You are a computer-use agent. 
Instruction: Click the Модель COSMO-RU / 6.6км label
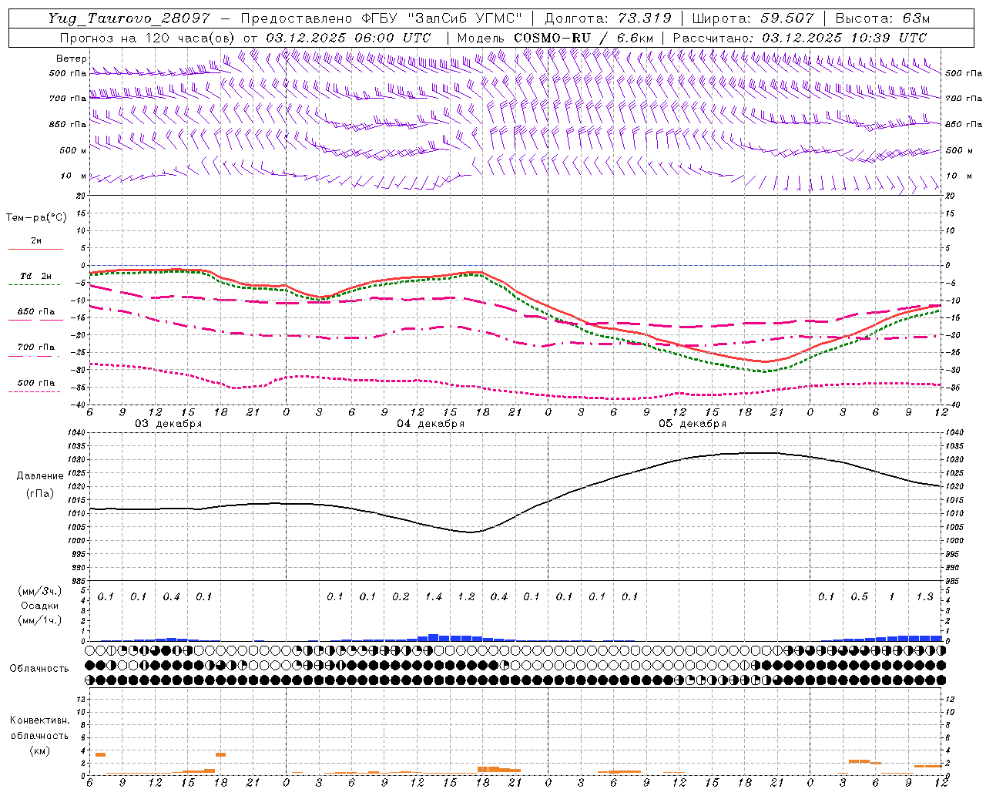(x=555, y=38)
